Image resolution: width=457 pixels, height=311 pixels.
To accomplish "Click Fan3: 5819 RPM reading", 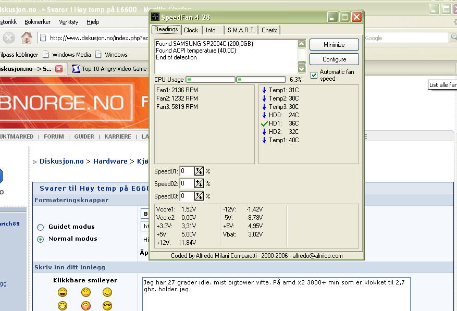I will 177,107.
